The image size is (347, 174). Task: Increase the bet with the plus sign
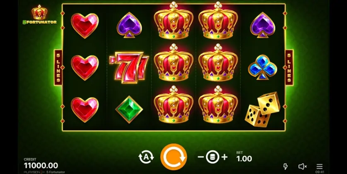point(224,157)
